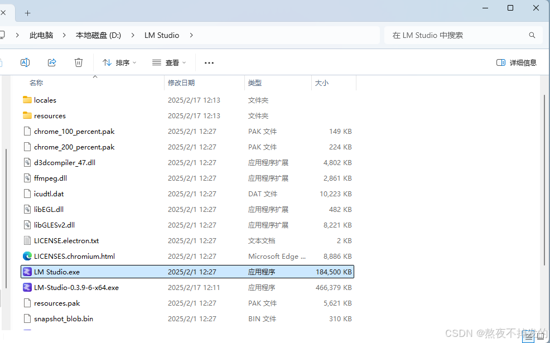550x343 pixels.
Task: Click Microsoft Edge type cell
Action: (277, 257)
